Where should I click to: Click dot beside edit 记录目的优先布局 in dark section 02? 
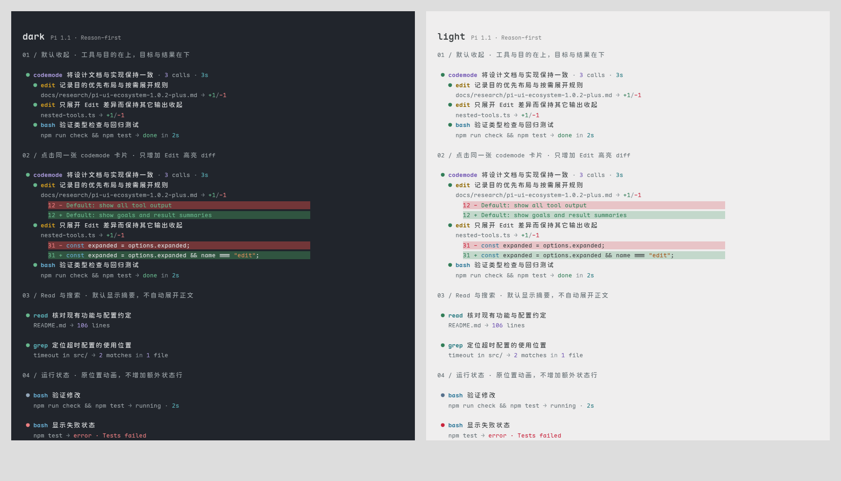coord(36,185)
